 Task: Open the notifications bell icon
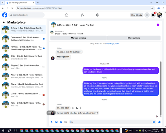coord(153,15)
